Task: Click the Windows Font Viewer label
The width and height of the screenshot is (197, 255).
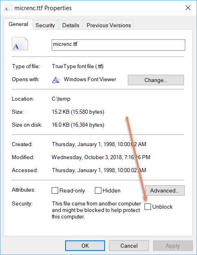Action: tap(90, 79)
